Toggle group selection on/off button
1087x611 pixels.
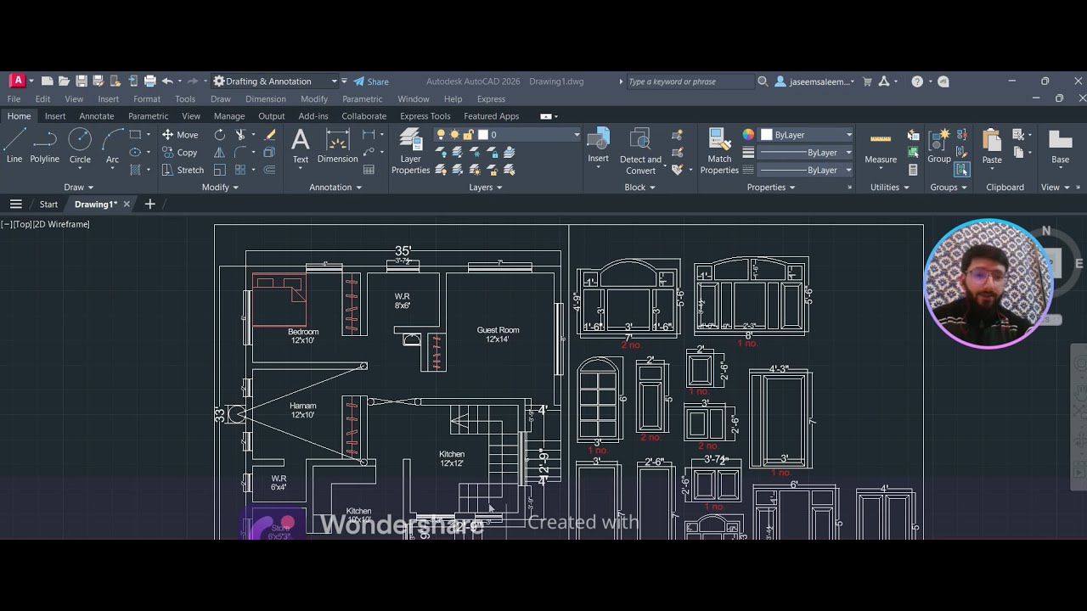961,170
